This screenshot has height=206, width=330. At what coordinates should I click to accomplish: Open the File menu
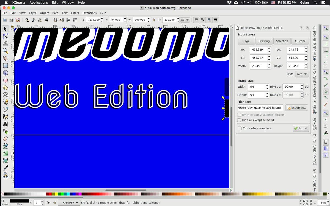click(x=5, y=13)
